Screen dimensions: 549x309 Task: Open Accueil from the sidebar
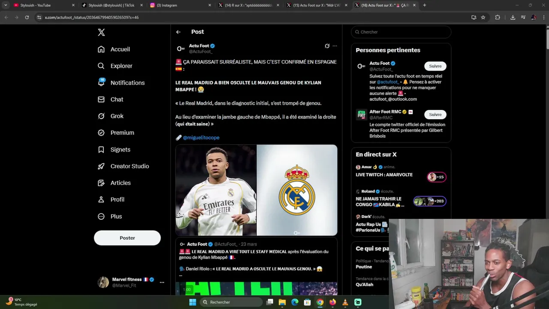coord(114,49)
